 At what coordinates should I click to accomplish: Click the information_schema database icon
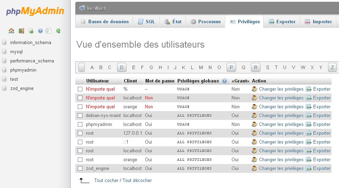[4, 43]
